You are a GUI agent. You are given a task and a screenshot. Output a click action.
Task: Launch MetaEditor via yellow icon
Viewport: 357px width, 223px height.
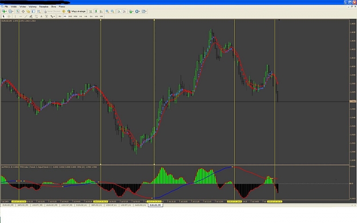64,11
